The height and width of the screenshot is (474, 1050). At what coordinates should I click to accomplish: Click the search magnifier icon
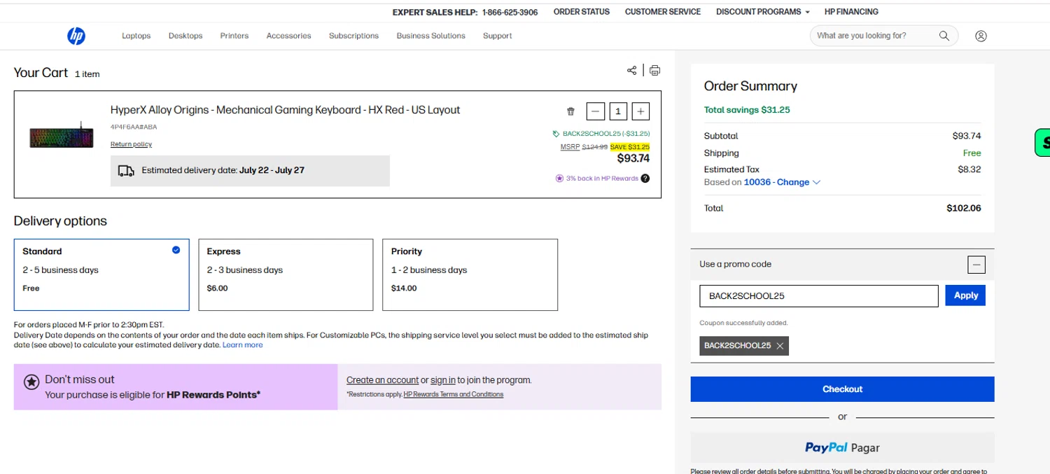coord(944,36)
